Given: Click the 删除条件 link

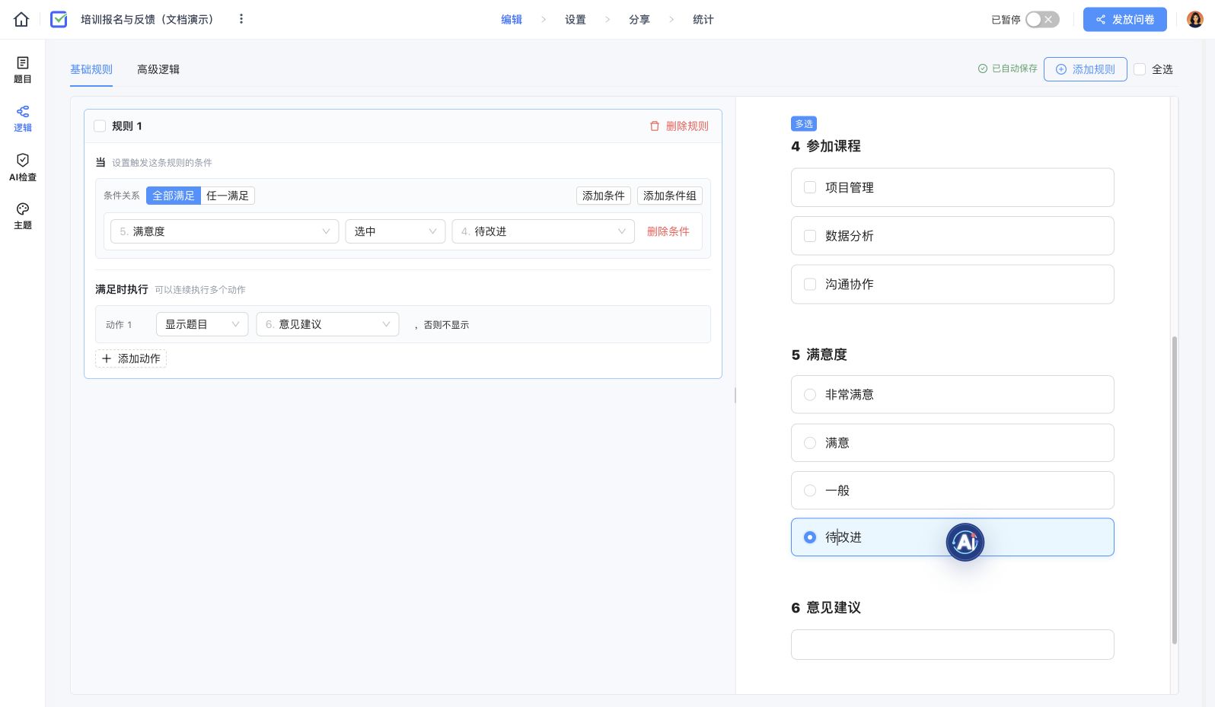Looking at the screenshot, I should point(668,231).
